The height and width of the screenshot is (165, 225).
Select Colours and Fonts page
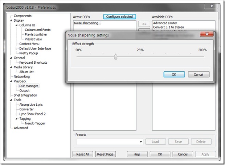(x=38, y=30)
